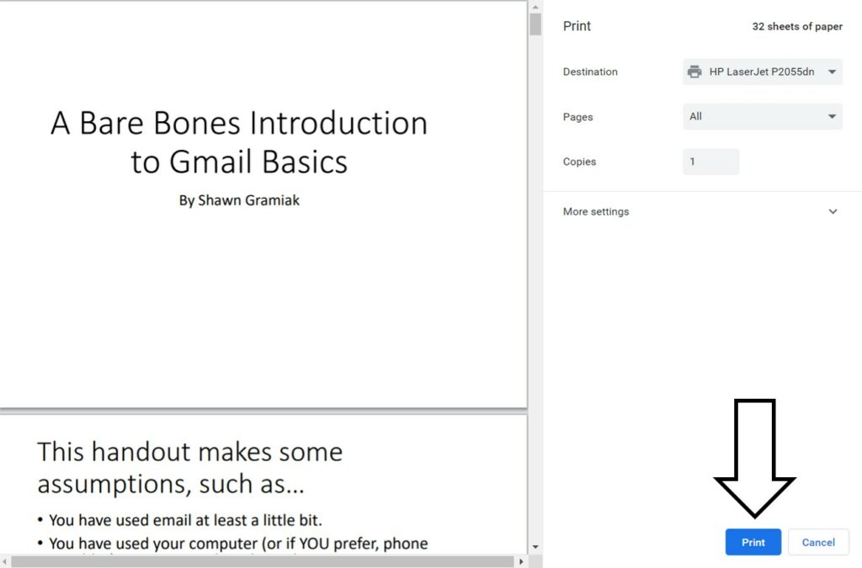Click the "Copies" label
862x568 pixels.
click(x=579, y=162)
